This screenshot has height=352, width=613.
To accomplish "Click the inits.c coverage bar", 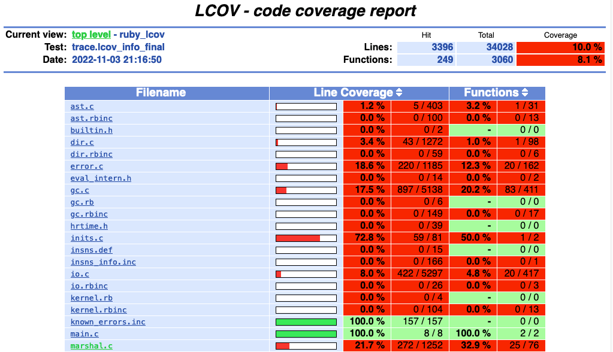I will point(306,238).
